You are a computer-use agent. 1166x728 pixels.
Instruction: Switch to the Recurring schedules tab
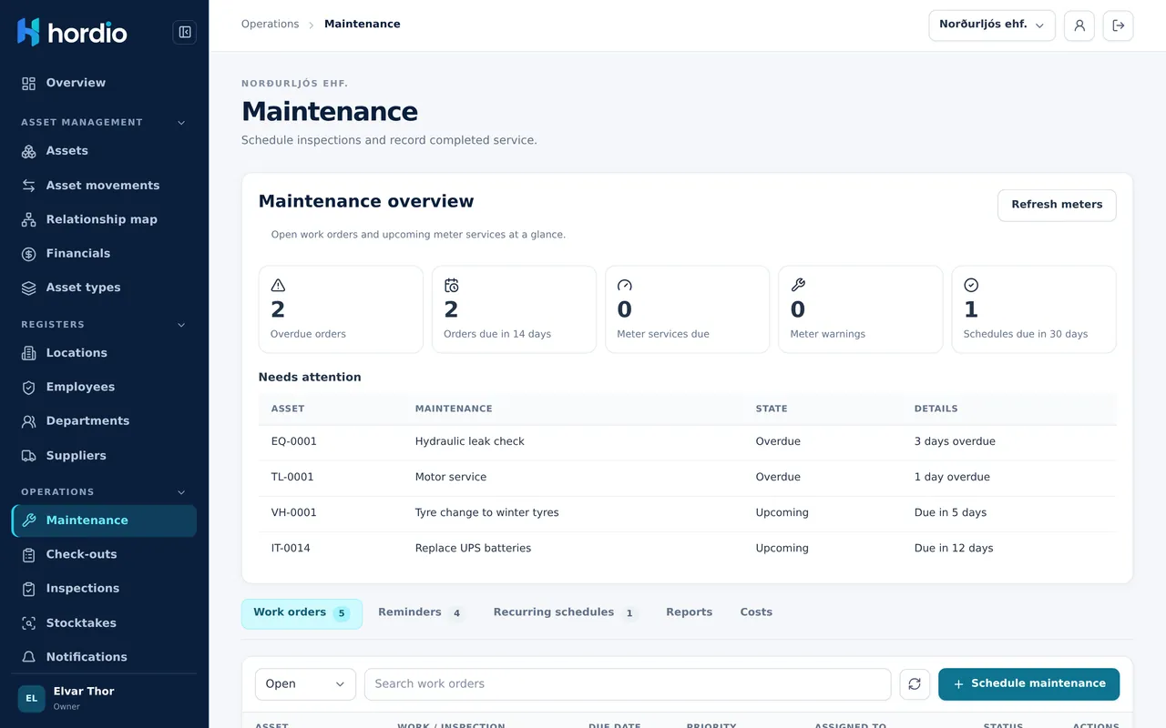pyautogui.click(x=566, y=613)
